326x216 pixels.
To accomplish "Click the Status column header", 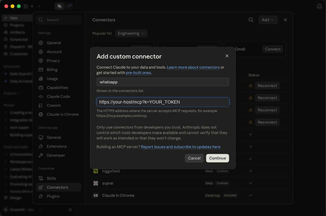I will (254, 75).
